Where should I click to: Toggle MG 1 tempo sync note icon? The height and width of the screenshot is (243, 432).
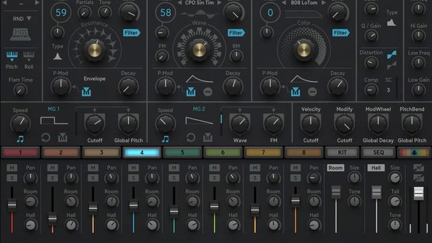click(x=20, y=139)
